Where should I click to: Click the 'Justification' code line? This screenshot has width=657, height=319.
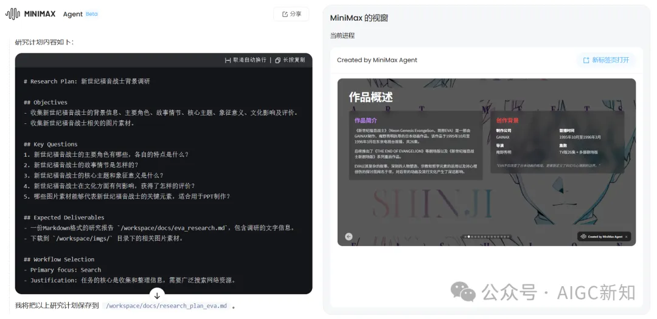click(130, 280)
